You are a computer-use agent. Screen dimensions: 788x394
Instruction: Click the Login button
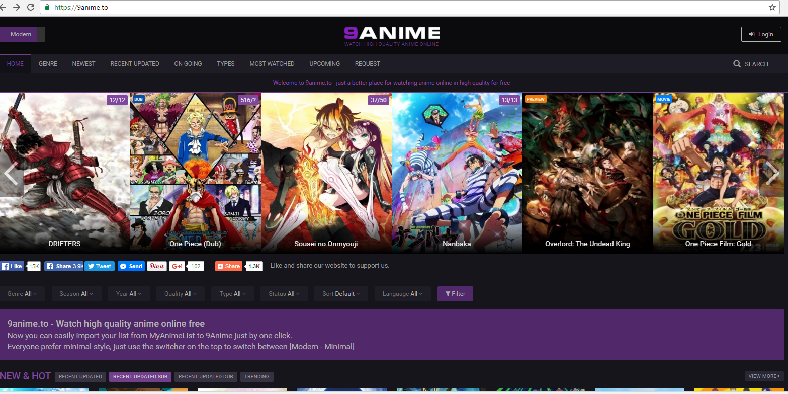point(761,34)
